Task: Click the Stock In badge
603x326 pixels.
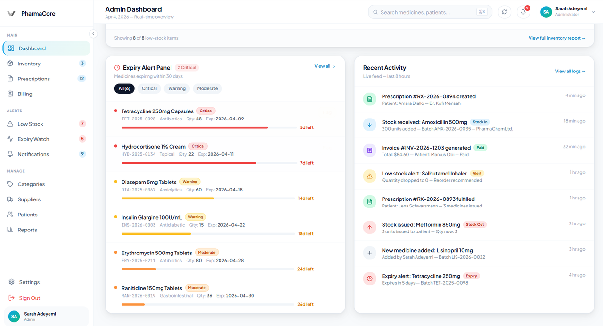Action: tap(480, 122)
